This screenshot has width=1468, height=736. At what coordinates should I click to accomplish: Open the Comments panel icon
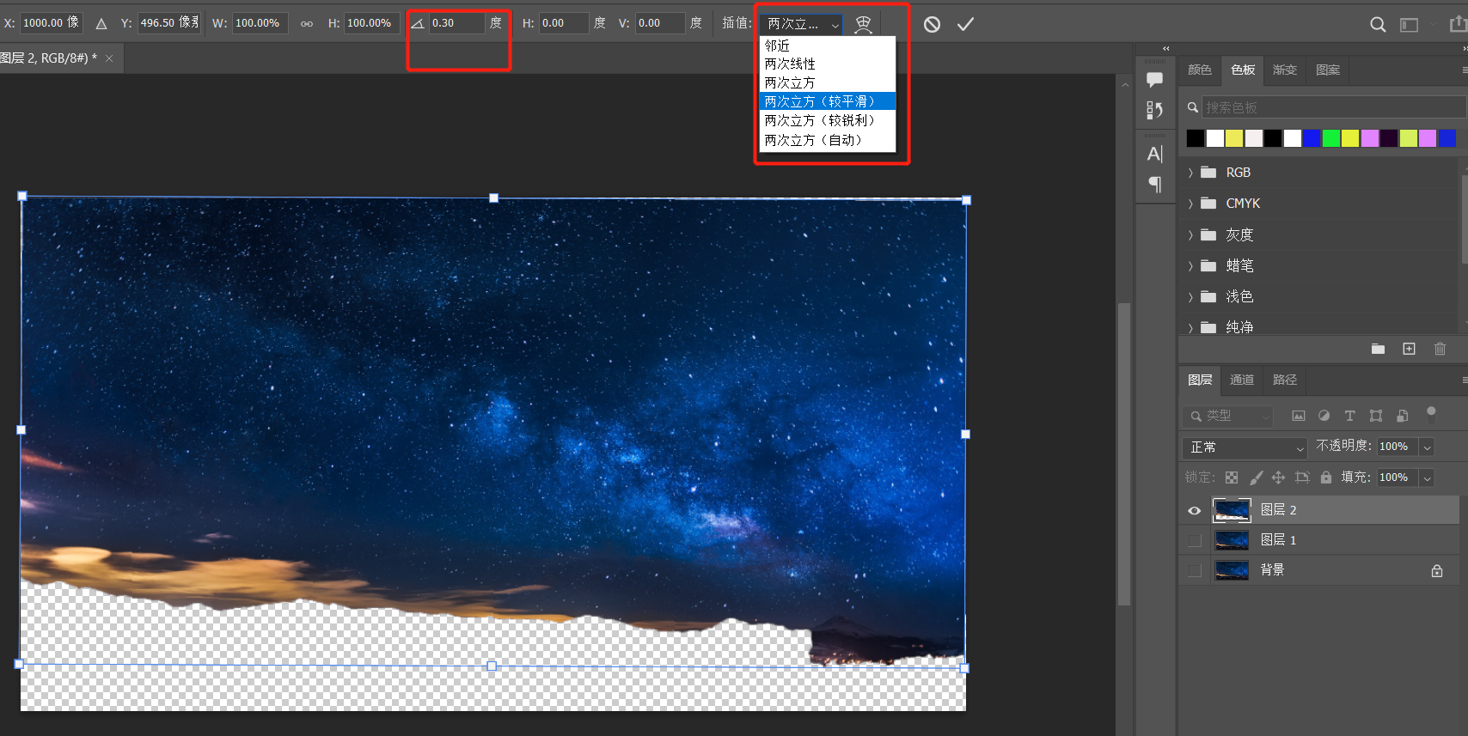click(x=1154, y=80)
